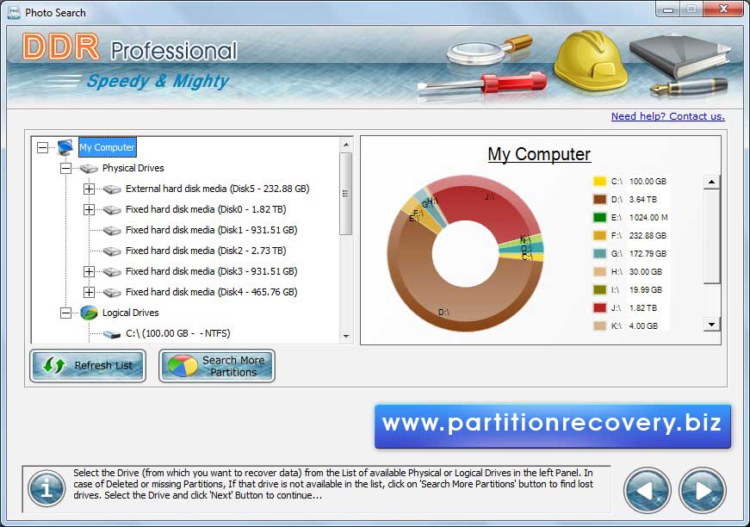Click the Photo Search title bar icon
Image resolution: width=750 pixels, height=527 pixels.
pyautogui.click(x=14, y=12)
